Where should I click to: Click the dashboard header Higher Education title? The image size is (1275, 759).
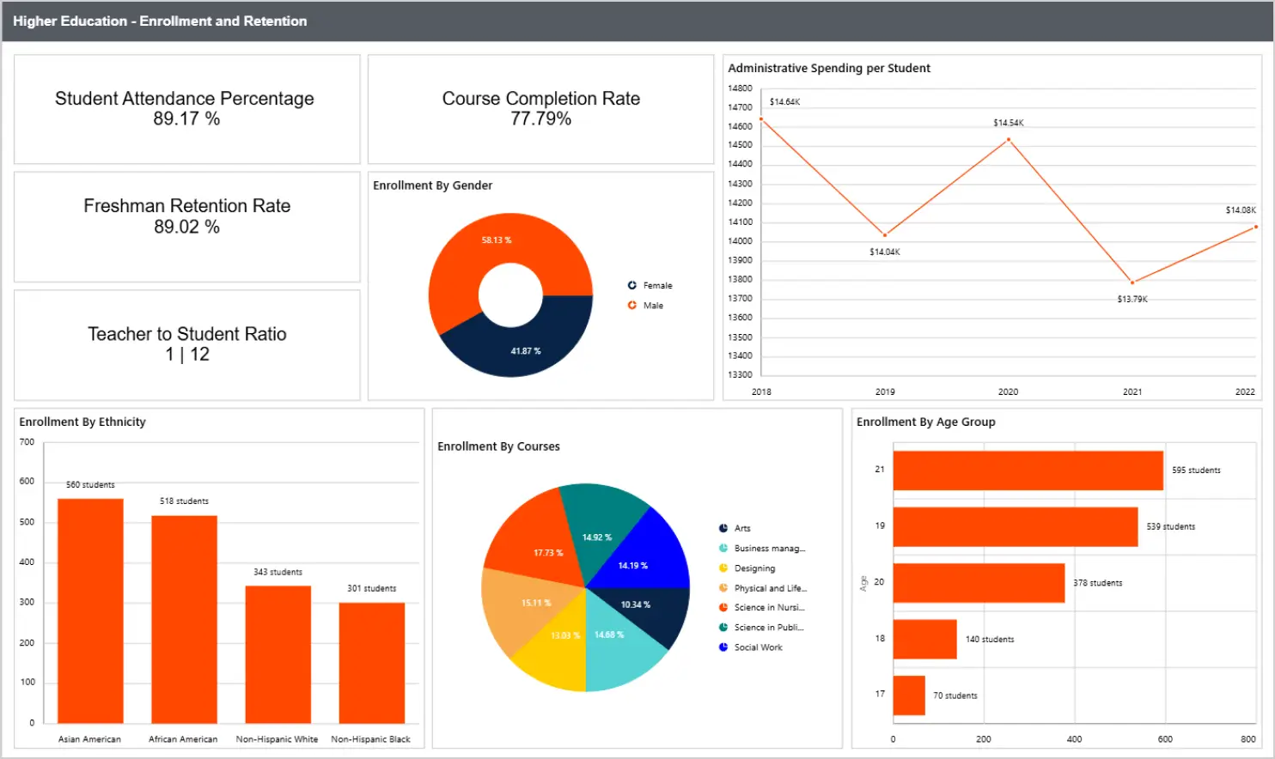click(160, 21)
